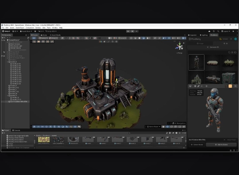Select the Global Volume object
This screenshot has height=175, width=239.
tap(16, 48)
